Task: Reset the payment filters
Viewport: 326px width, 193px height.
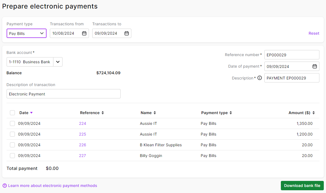Action: (314, 33)
